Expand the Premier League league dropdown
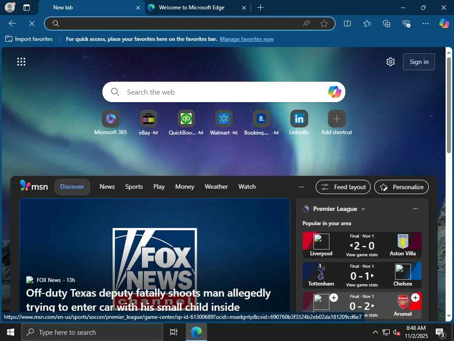The height and width of the screenshot is (341, 454). point(363,209)
